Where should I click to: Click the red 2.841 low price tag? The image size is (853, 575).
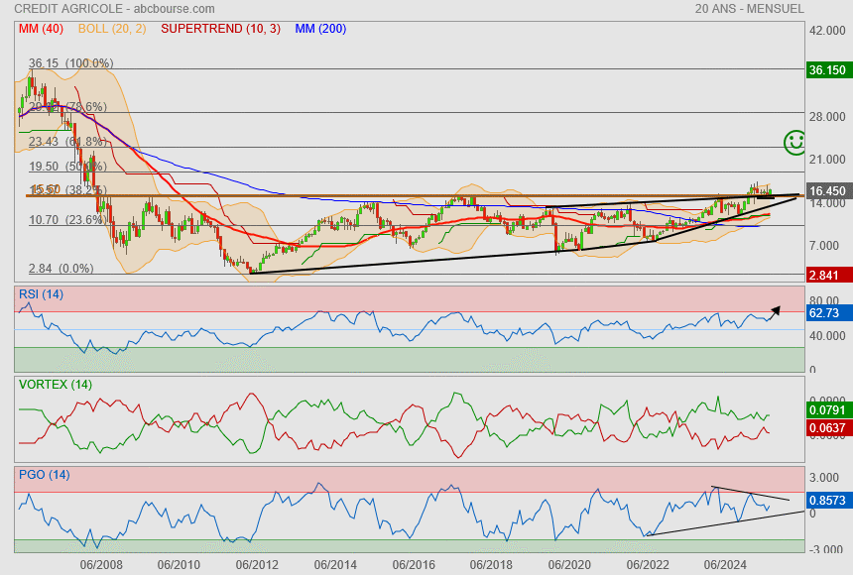825,275
